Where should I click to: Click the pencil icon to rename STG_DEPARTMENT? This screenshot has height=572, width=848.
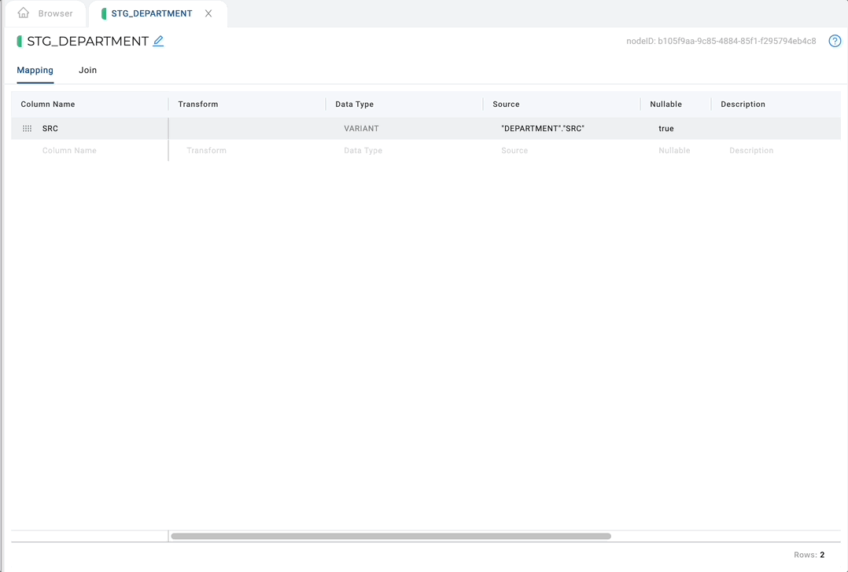coord(157,40)
